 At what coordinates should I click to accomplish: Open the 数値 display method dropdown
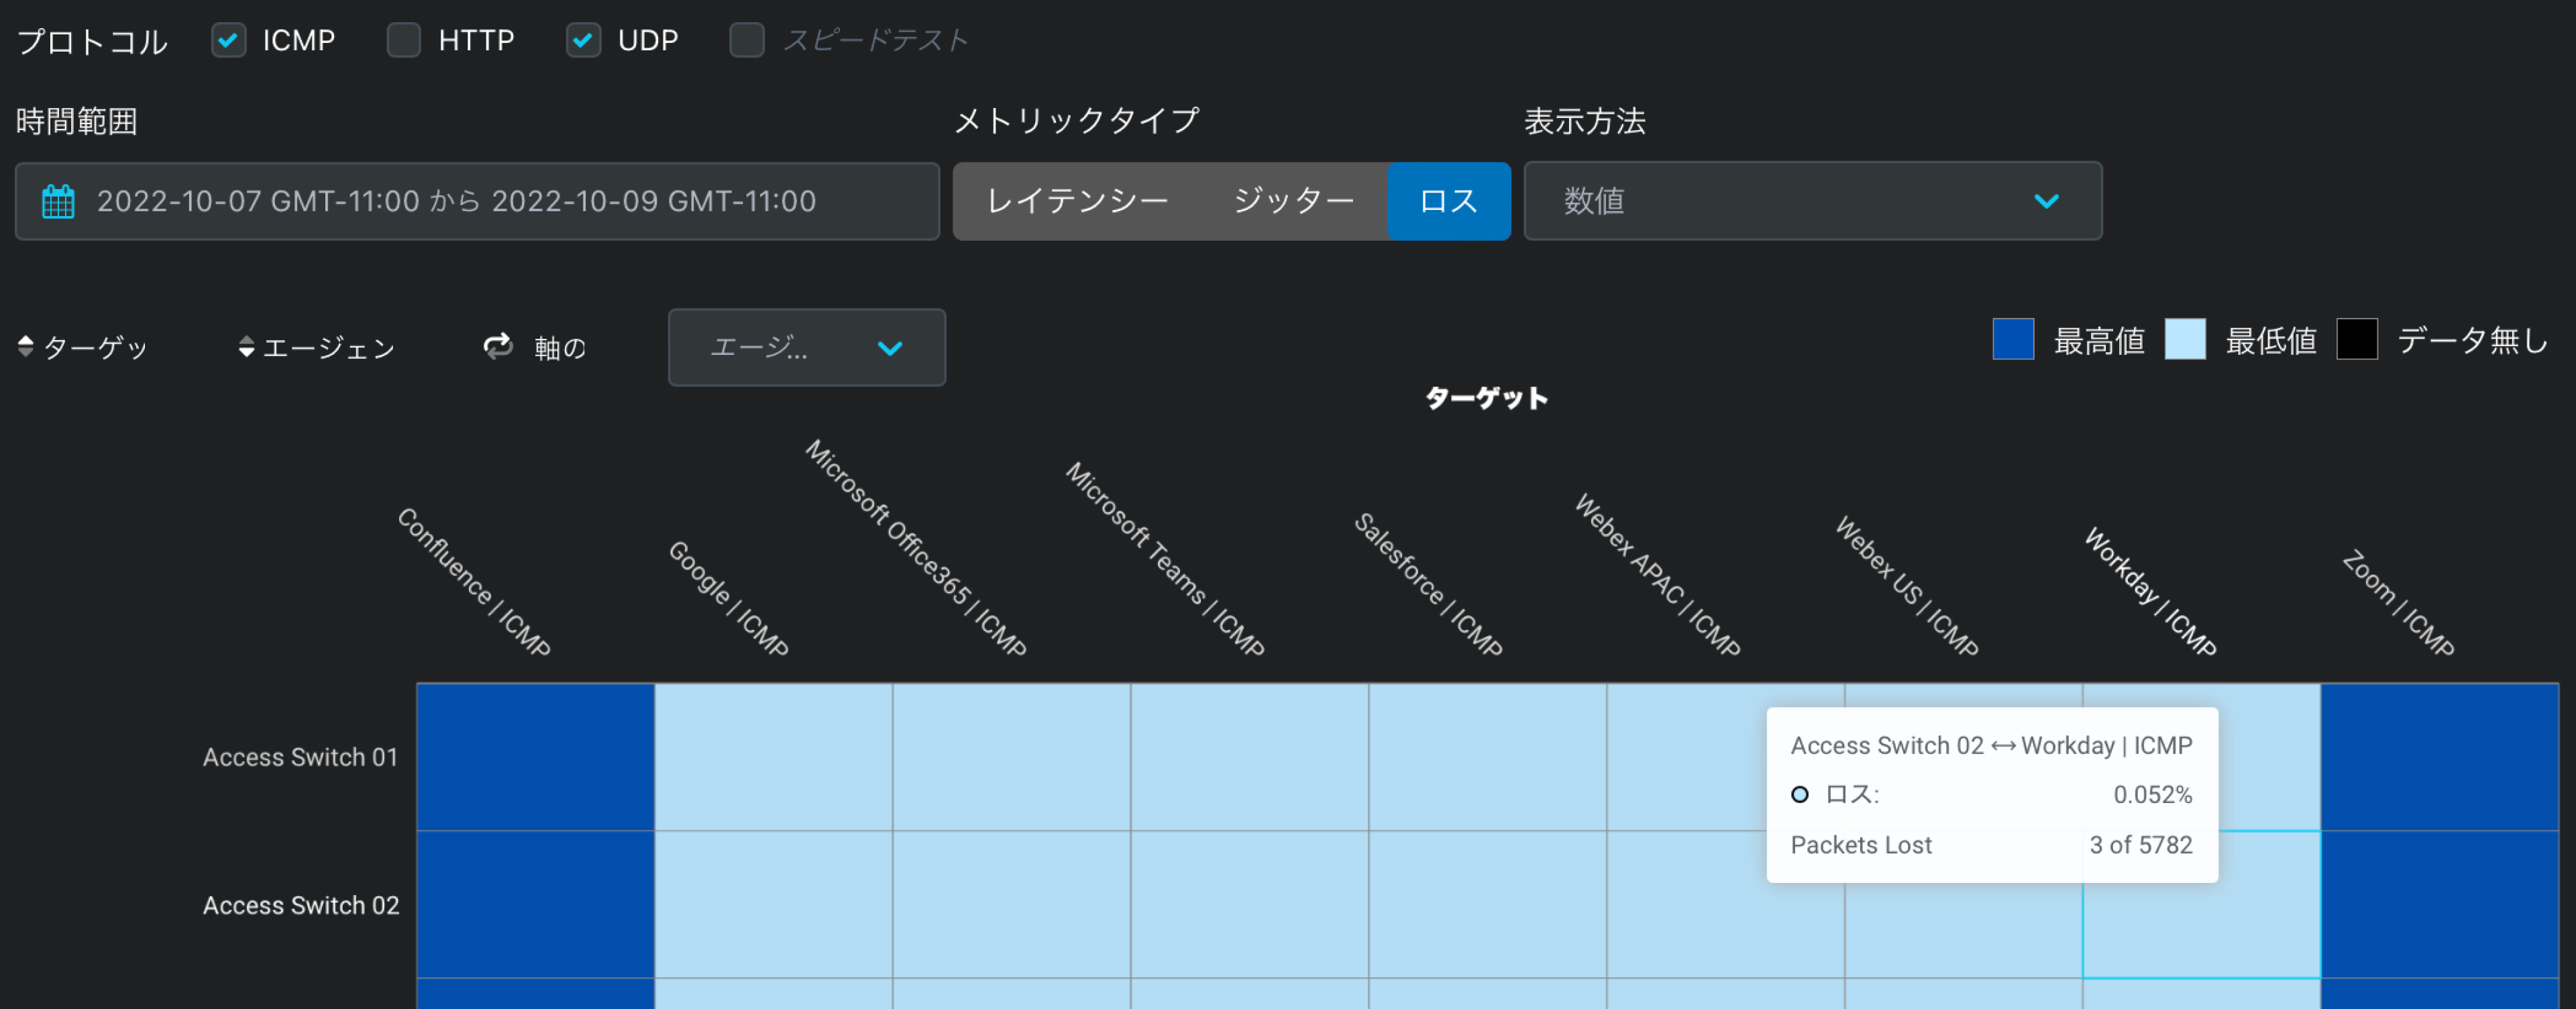[x=1812, y=201]
